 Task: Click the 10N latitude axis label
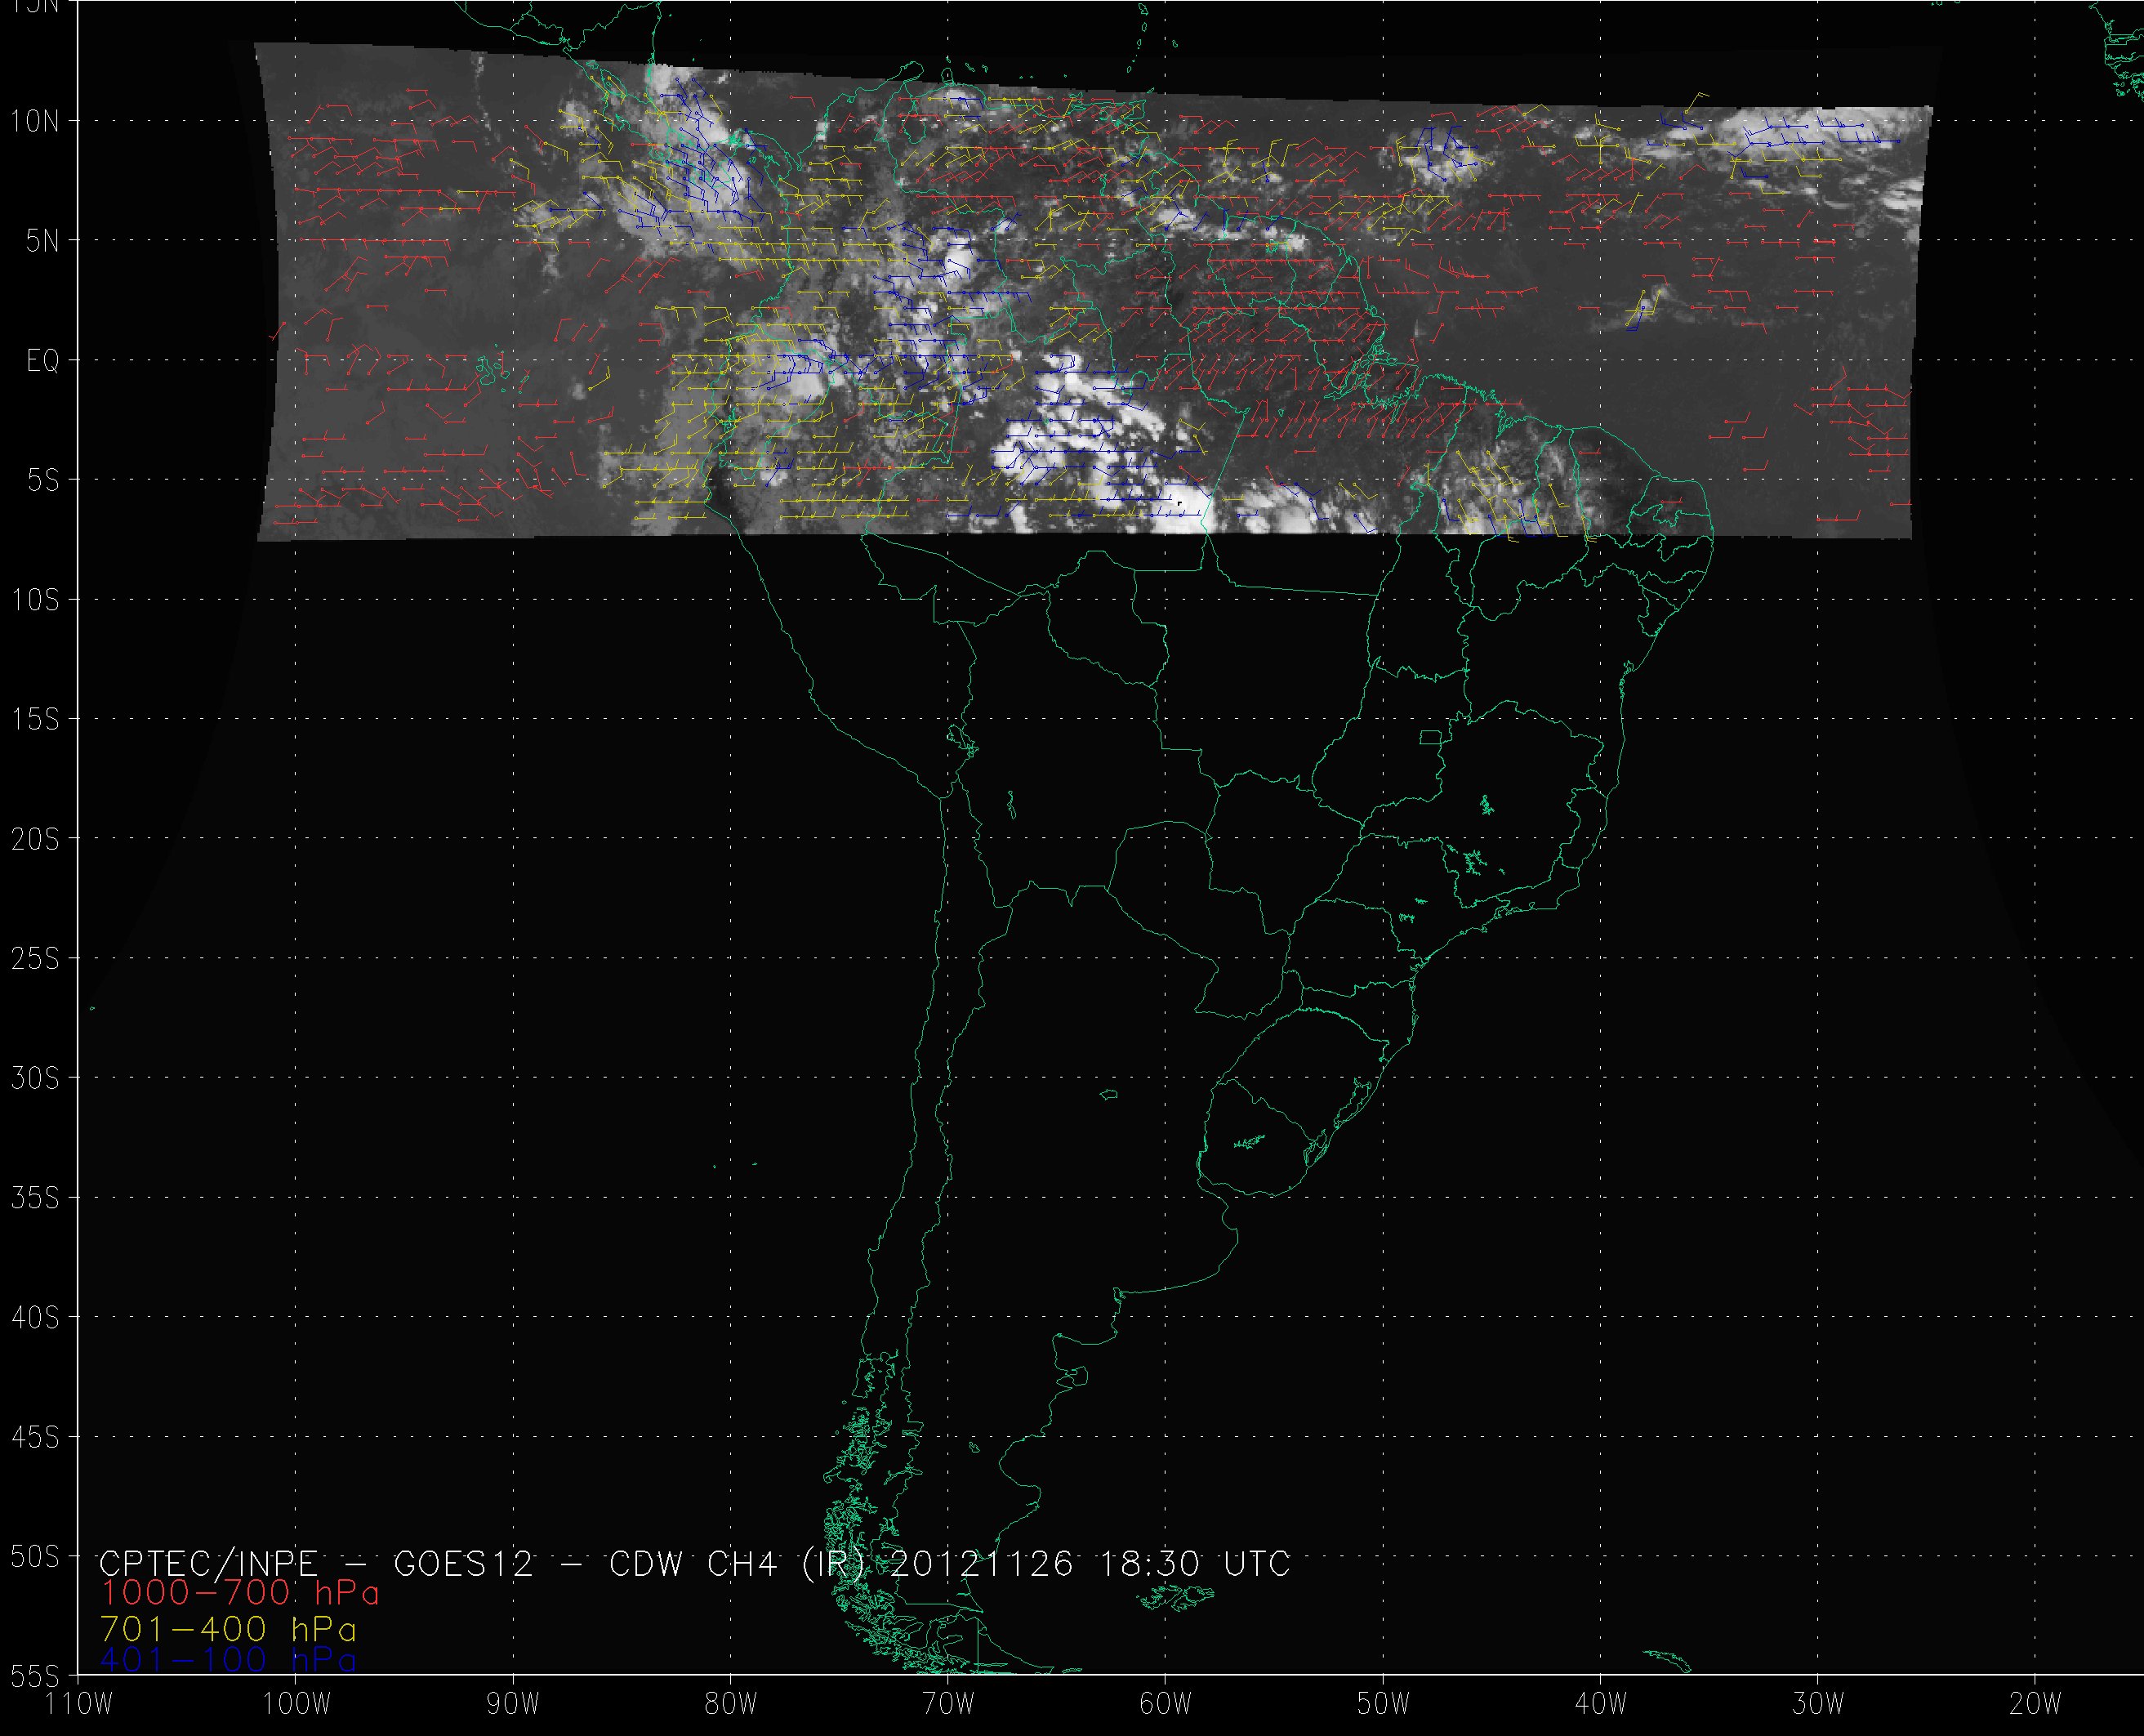pos(35,122)
